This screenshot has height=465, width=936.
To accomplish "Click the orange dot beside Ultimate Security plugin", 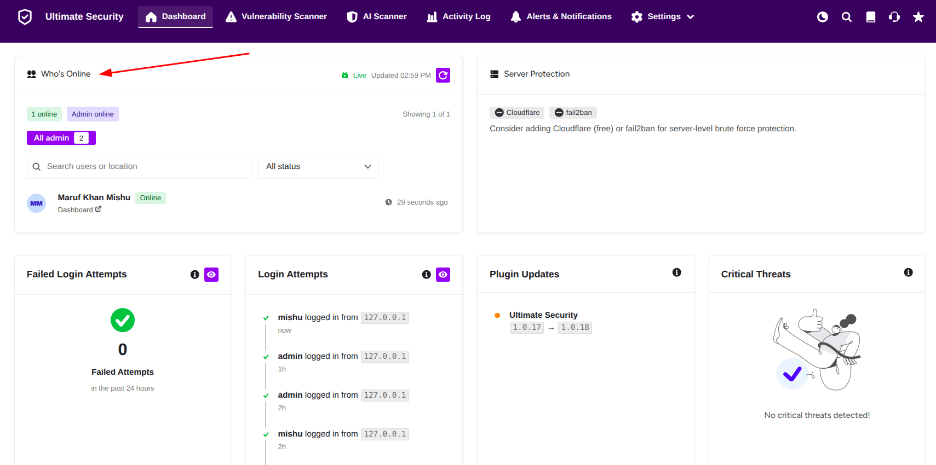I will [x=497, y=316].
